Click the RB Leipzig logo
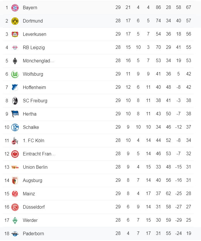201x241 pixels. point(15,47)
